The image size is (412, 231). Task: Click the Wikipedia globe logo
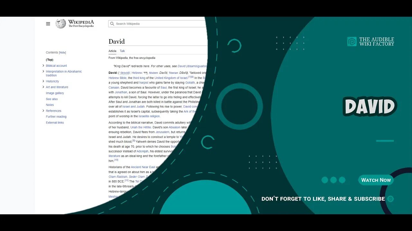[x=61, y=23]
